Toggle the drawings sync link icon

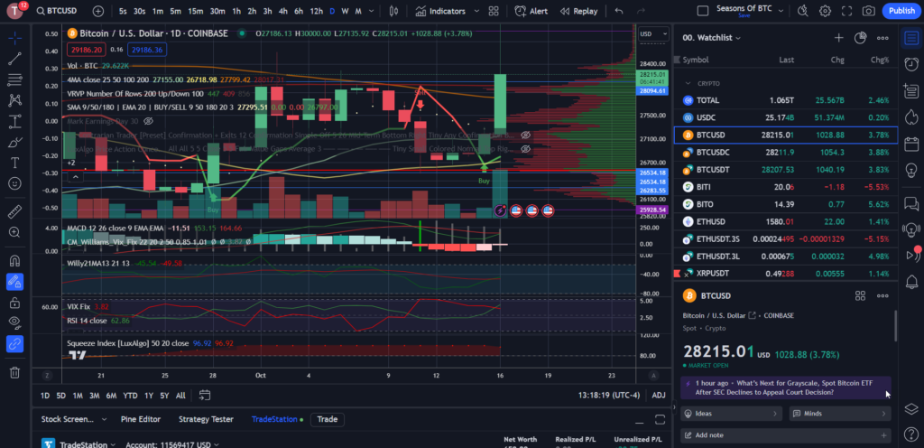(15, 343)
